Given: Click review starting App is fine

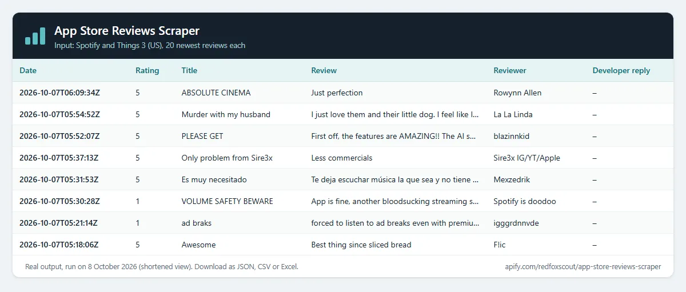Looking at the screenshot, I should (x=396, y=201).
